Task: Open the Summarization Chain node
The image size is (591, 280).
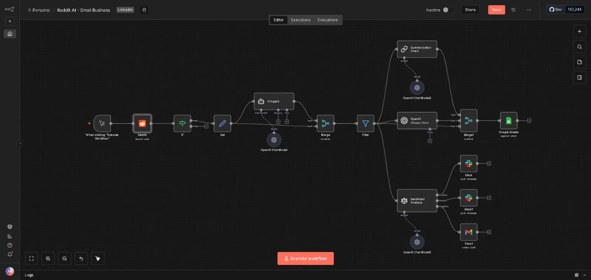Action: click(417, 49)
